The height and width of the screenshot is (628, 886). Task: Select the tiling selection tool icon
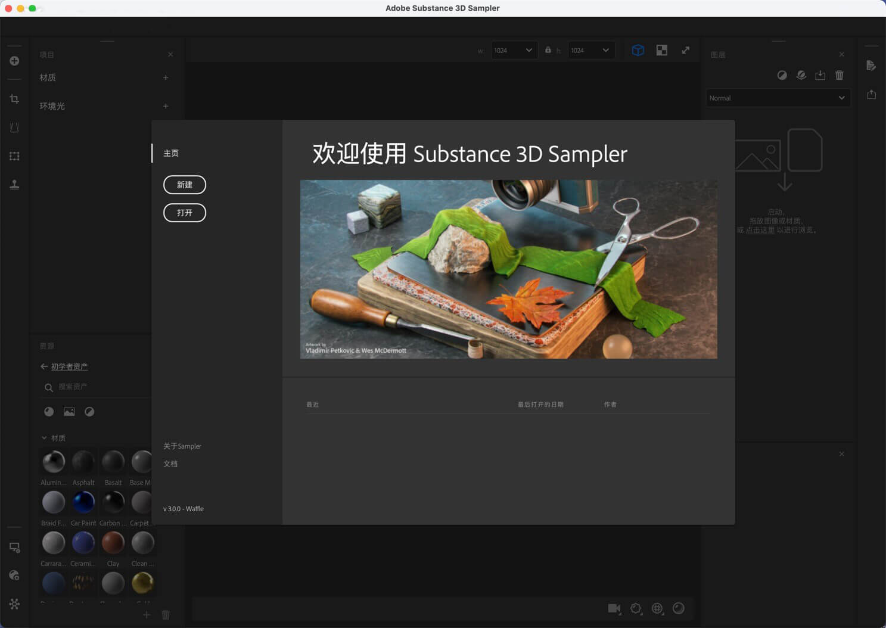click(x=14, y=156)
